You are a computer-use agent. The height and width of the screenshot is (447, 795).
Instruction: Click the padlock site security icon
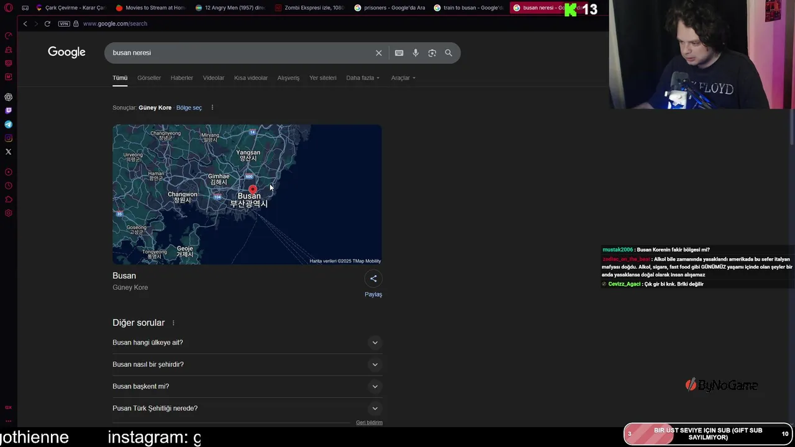[76, 24]
